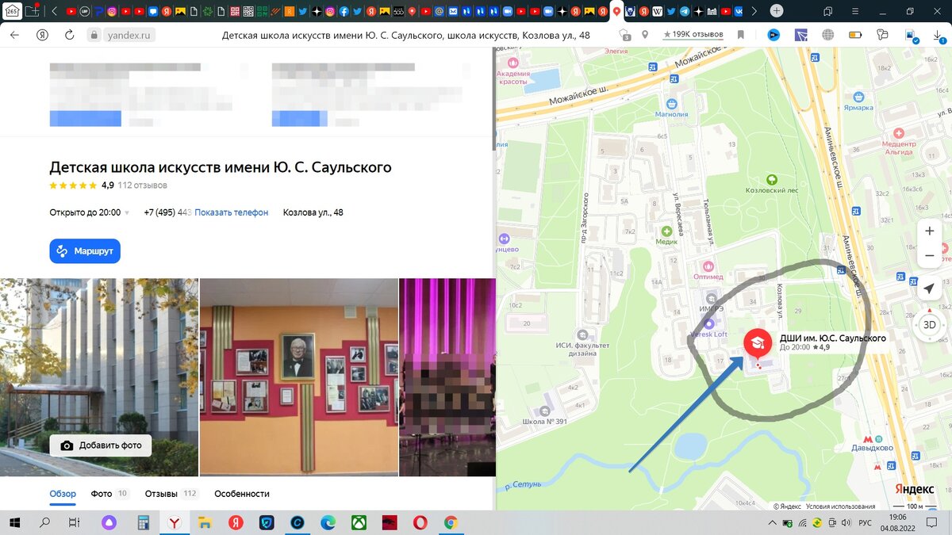Open 112 отзывов next to rating

click(x=143, y=185)
